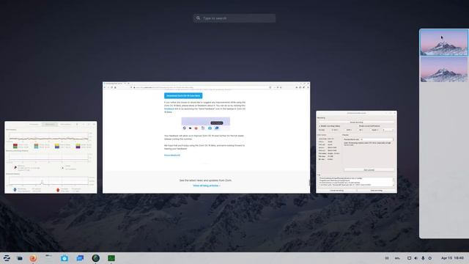Switch to the second workspace thumbnail
Screen dimensions: 469x264
(x=444, y=70)
